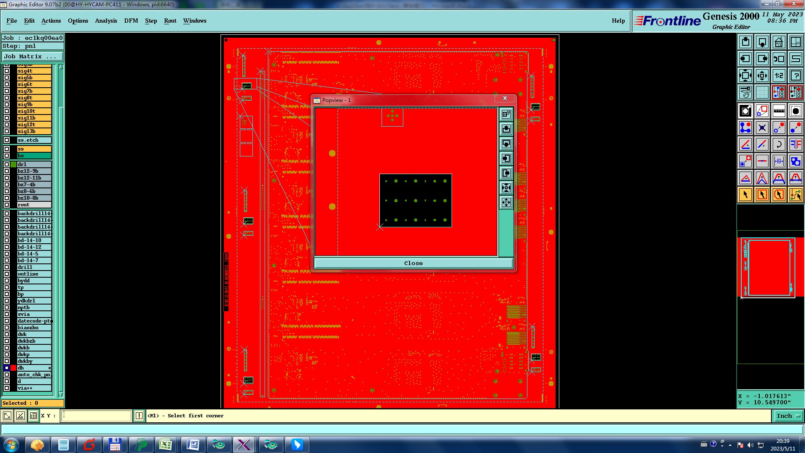Click the layer list scroll up arrow
Image resolution: width=805 pixels, height=453 pixels.
point(61,67)
